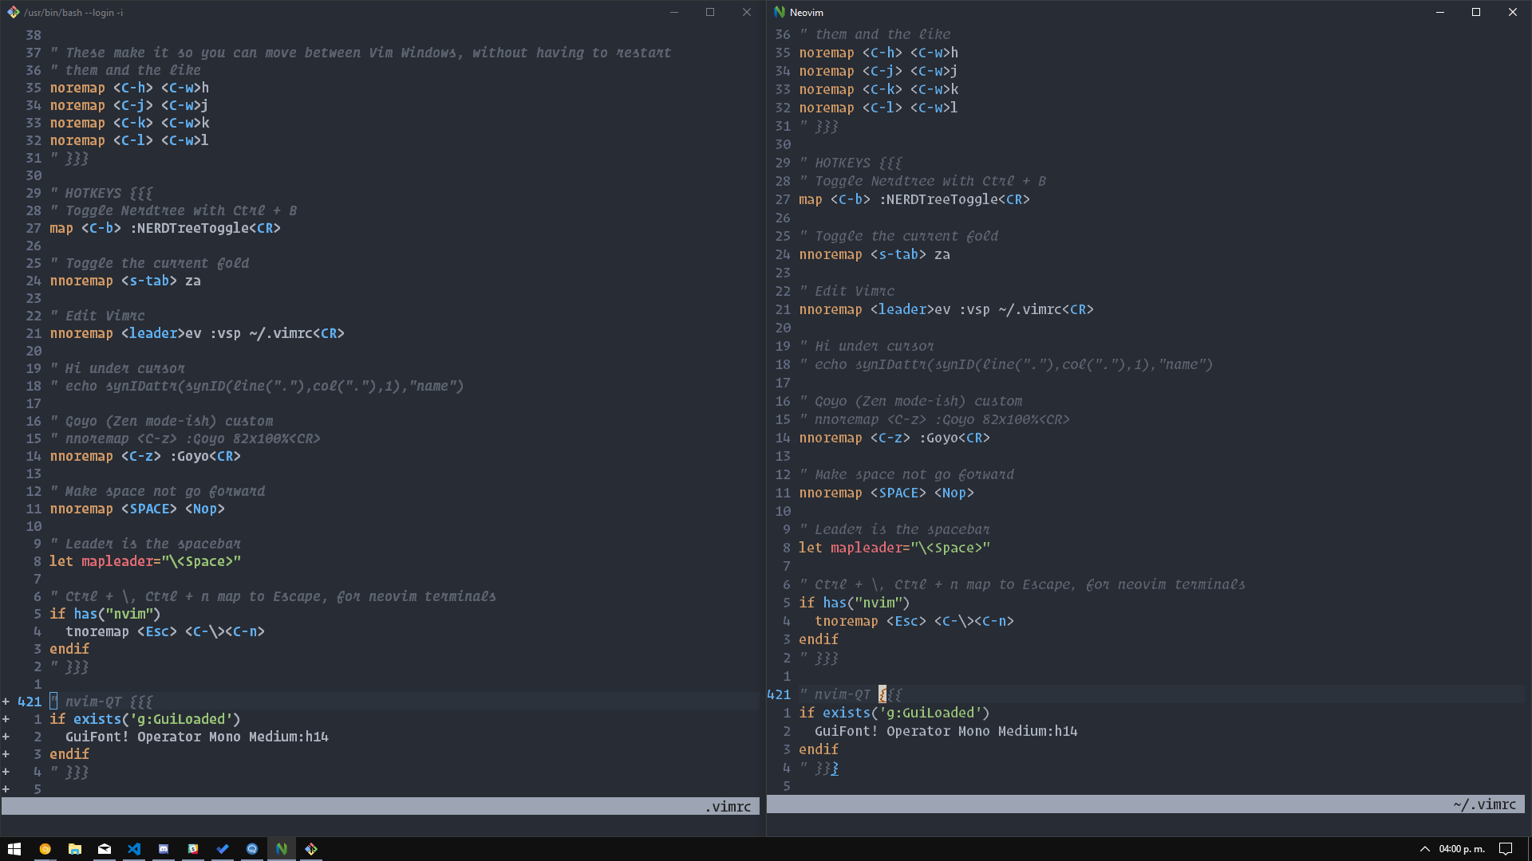This screenshot has width=1532, height=861.
Task: Switch to Git Bash taskbar icon
Action: tap(311, 849)
